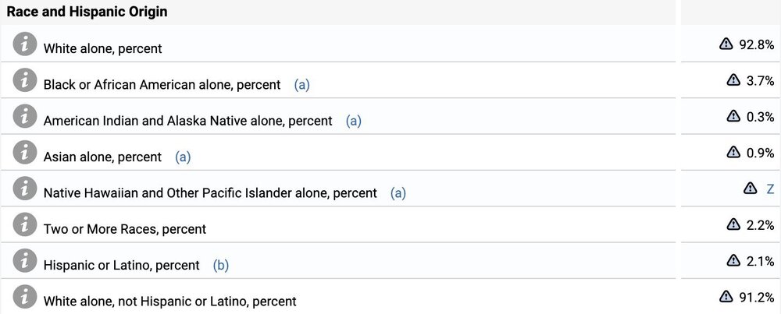The image size is (781, 314).
Task: Click warning triangle next to 92.8%
Action: click(726, 44)
